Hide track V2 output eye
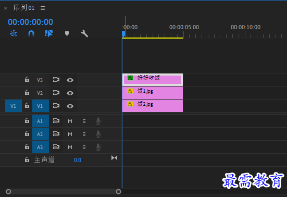Screen dimensions: 287x197 [70, 93]
